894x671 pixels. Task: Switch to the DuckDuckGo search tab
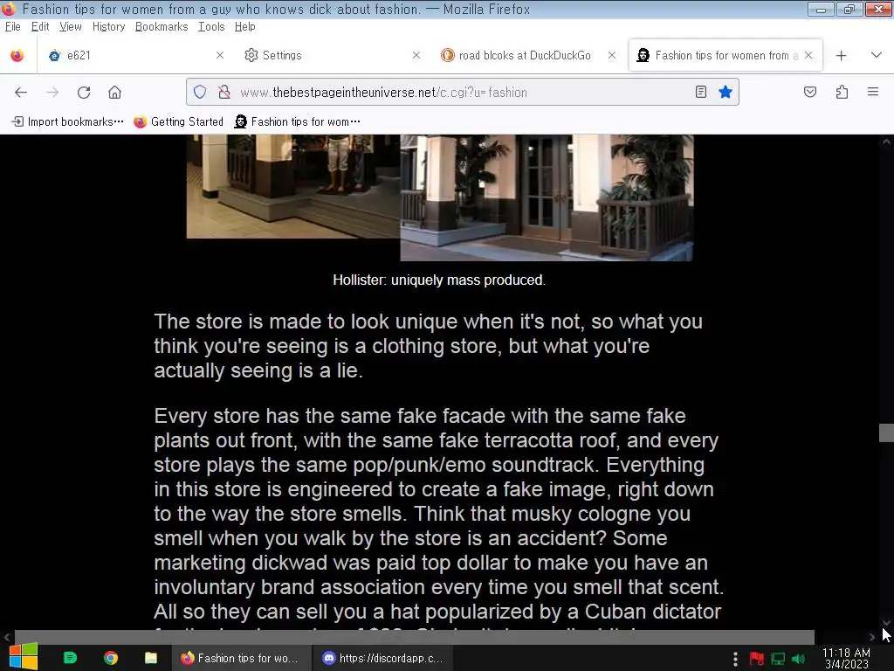coord(528,55)
